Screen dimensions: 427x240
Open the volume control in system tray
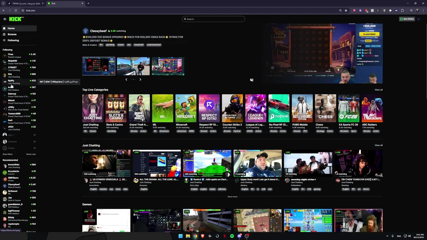[409, 236]
